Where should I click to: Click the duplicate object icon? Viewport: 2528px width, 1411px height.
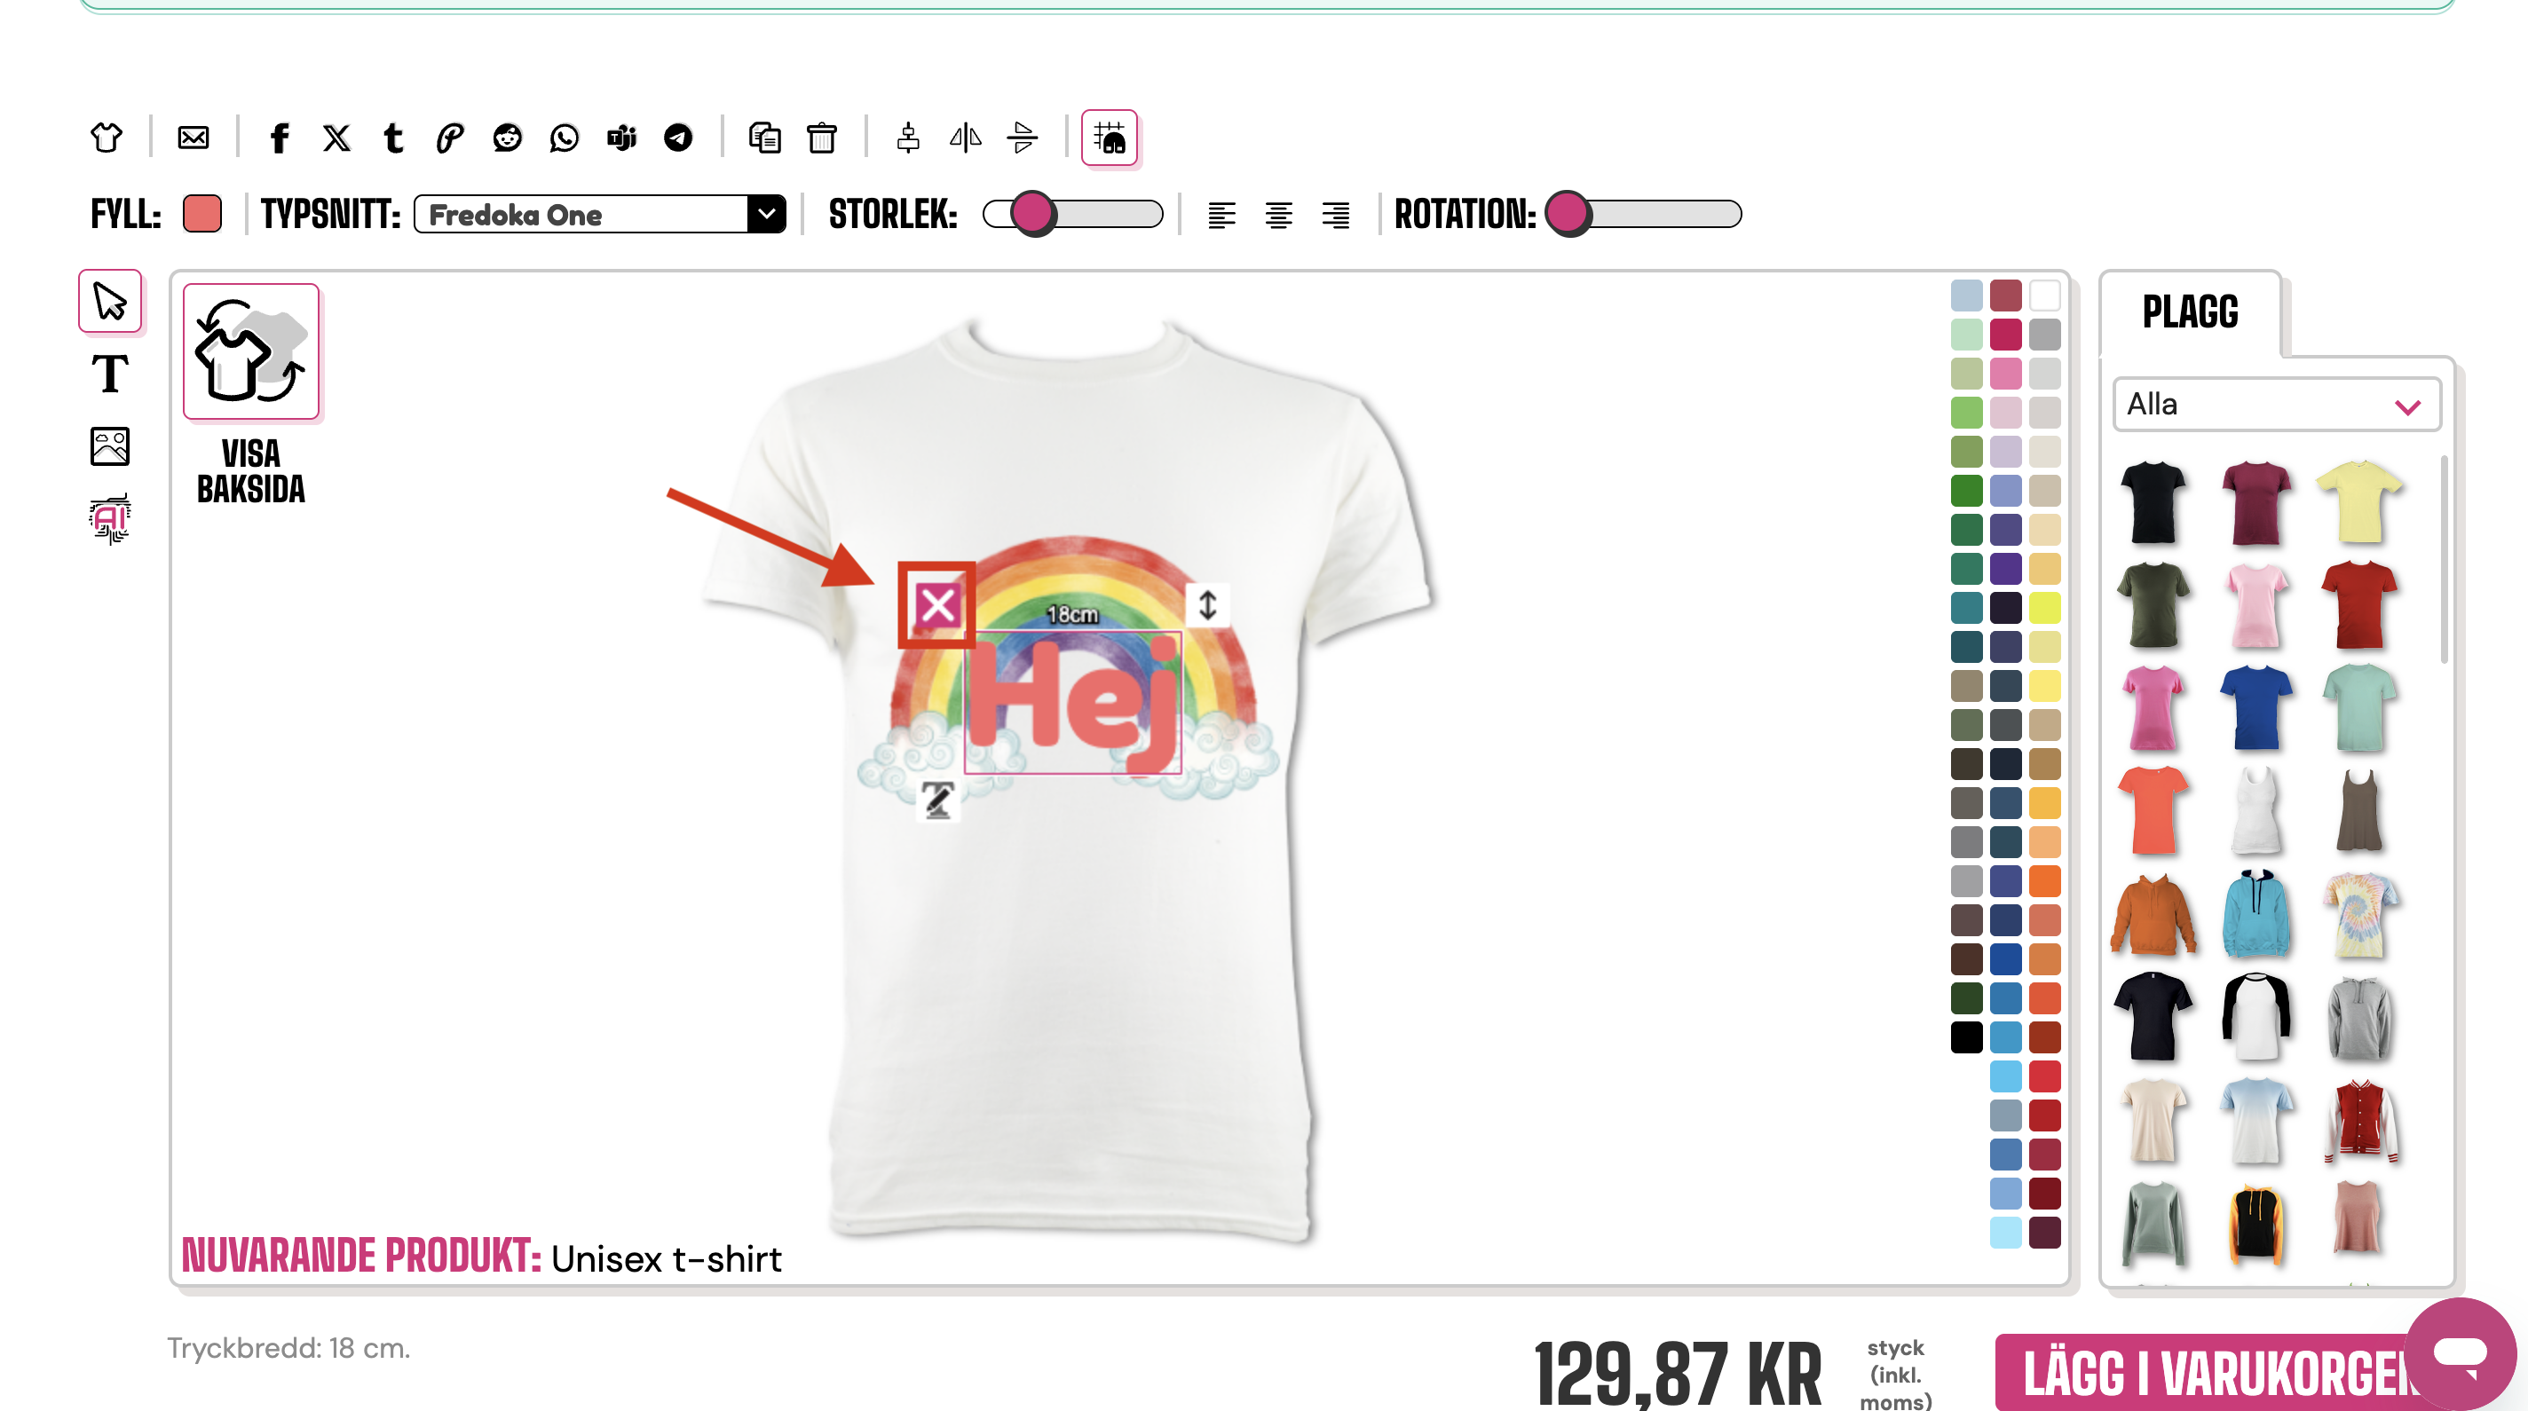(764, 138)
